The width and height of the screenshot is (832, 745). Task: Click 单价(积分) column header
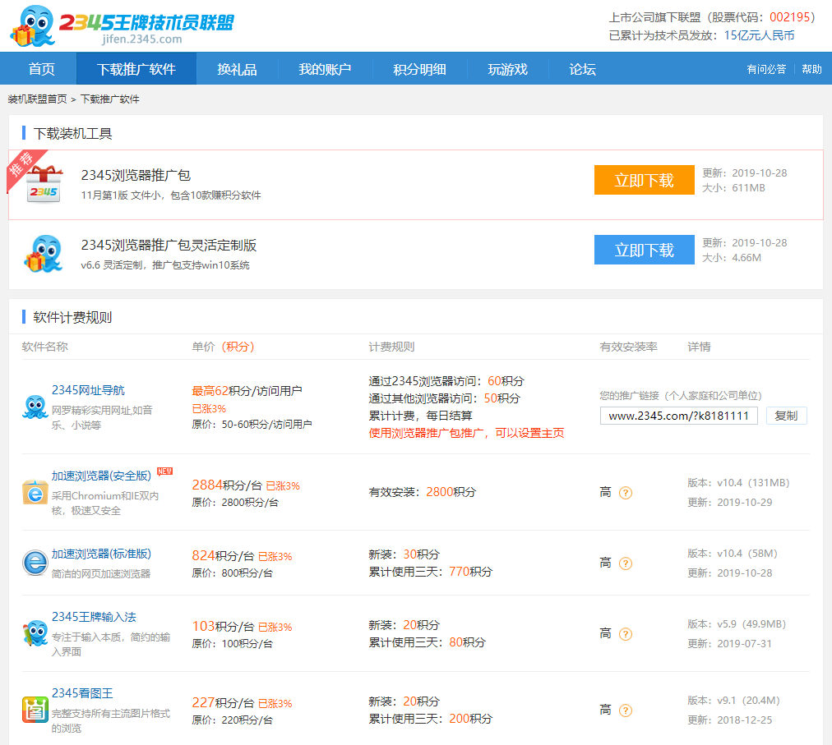[223, 347]
